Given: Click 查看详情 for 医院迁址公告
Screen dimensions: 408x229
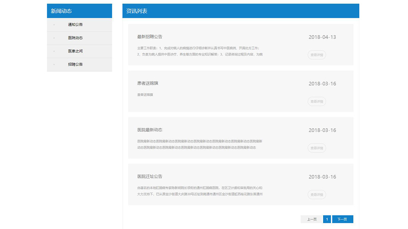Looking at the screenshot, I should click(x=316, y=195).
